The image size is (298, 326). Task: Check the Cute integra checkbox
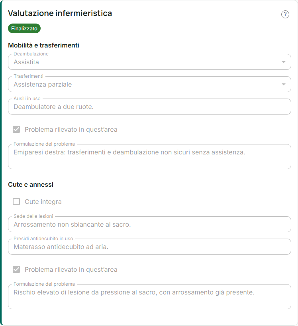16,202
